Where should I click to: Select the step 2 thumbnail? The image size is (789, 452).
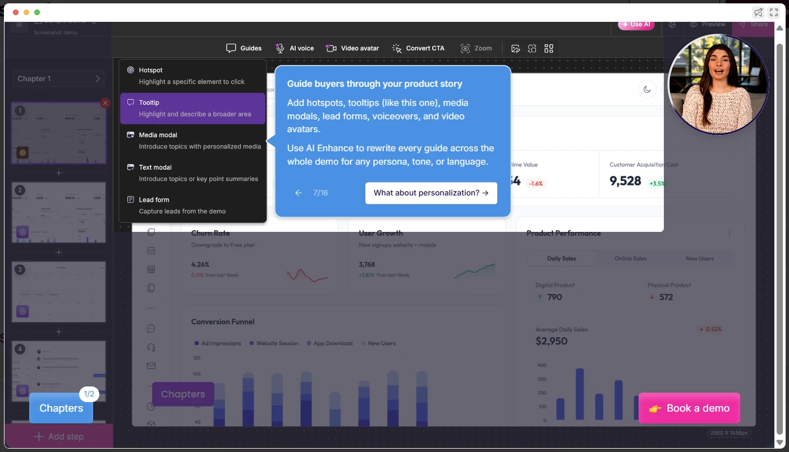tap(59, 212)
